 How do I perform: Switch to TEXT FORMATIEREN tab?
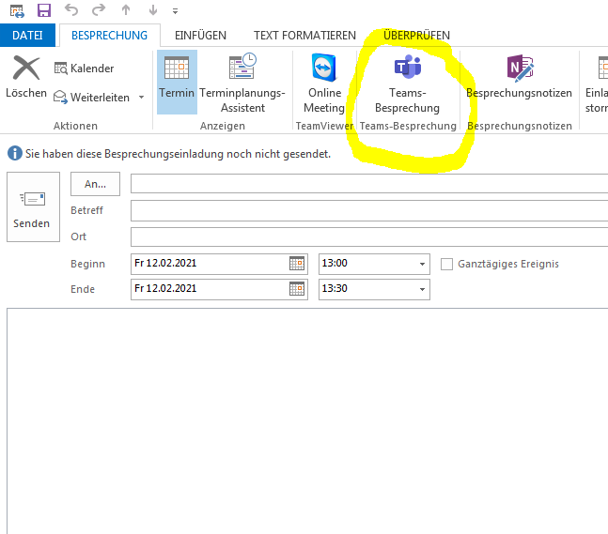pos(304,36)
